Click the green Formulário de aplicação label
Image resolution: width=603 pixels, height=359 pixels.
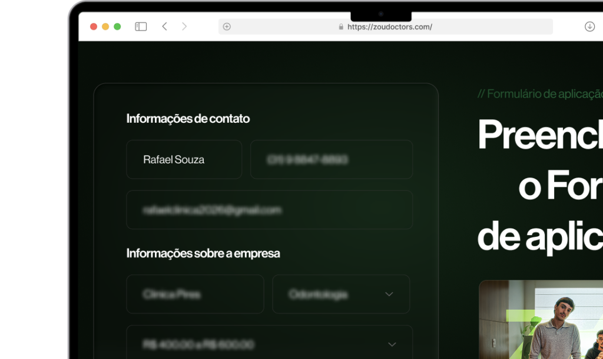tap(540, 94)
